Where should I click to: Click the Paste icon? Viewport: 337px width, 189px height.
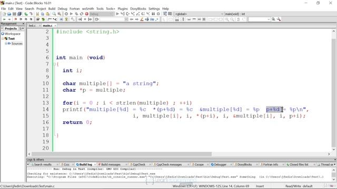point(48,14)
